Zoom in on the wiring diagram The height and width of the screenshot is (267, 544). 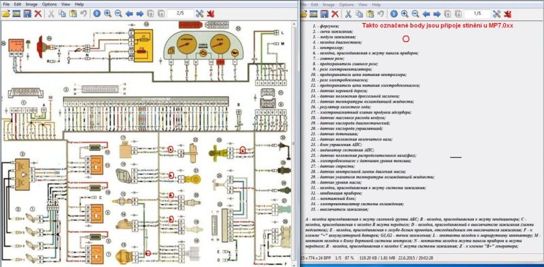point(107,14)
